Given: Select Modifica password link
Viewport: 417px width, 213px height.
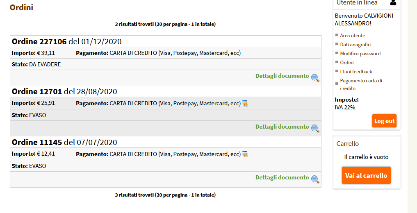Looking at the screenshot, I should [x=360, y=54].
